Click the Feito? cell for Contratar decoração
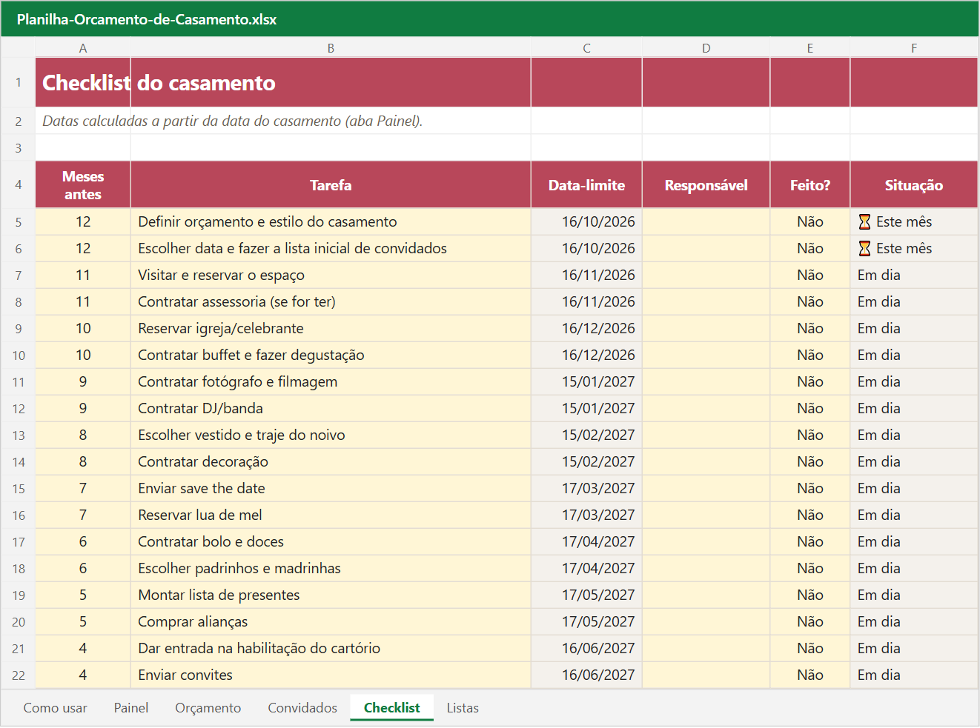 (x=810, y=462)
